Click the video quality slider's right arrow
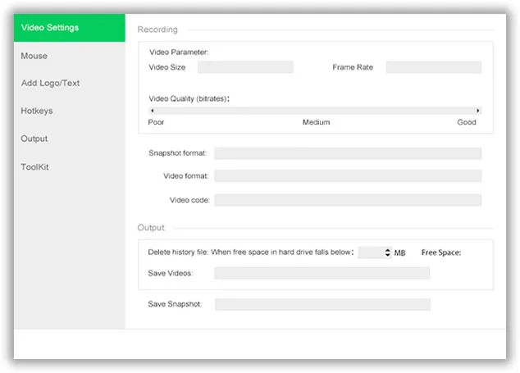The image size is (520, 373). pos(478,111)
